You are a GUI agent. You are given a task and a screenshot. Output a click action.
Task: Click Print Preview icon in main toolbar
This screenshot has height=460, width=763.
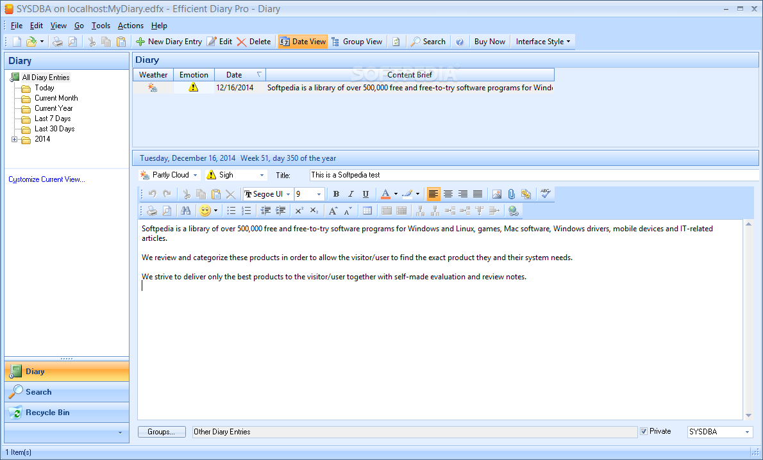pyautogui.click(x=72, y=42)
